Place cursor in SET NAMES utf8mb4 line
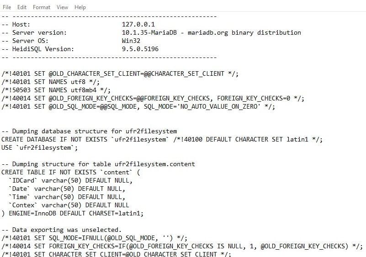 coord(56,90)
